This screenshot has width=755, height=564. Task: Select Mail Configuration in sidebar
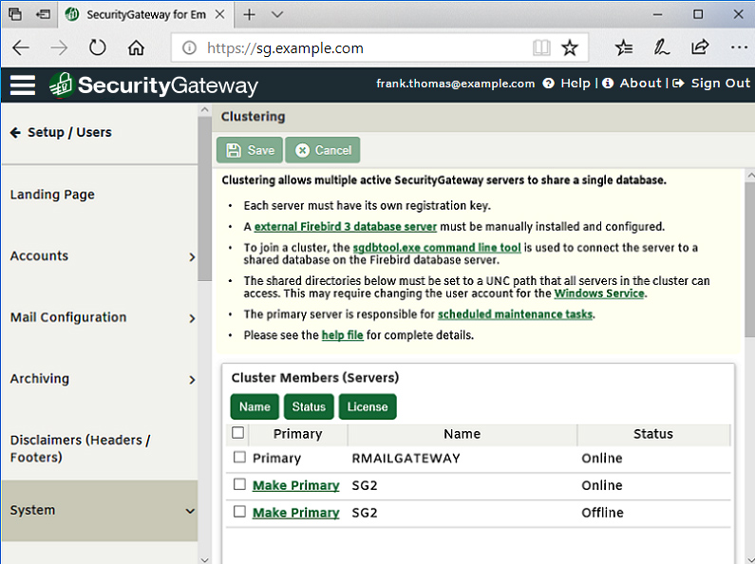pyautogui.click(x=68, y=318)
